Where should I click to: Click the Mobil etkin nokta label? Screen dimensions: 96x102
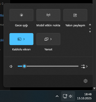click(x=48, y=25)
